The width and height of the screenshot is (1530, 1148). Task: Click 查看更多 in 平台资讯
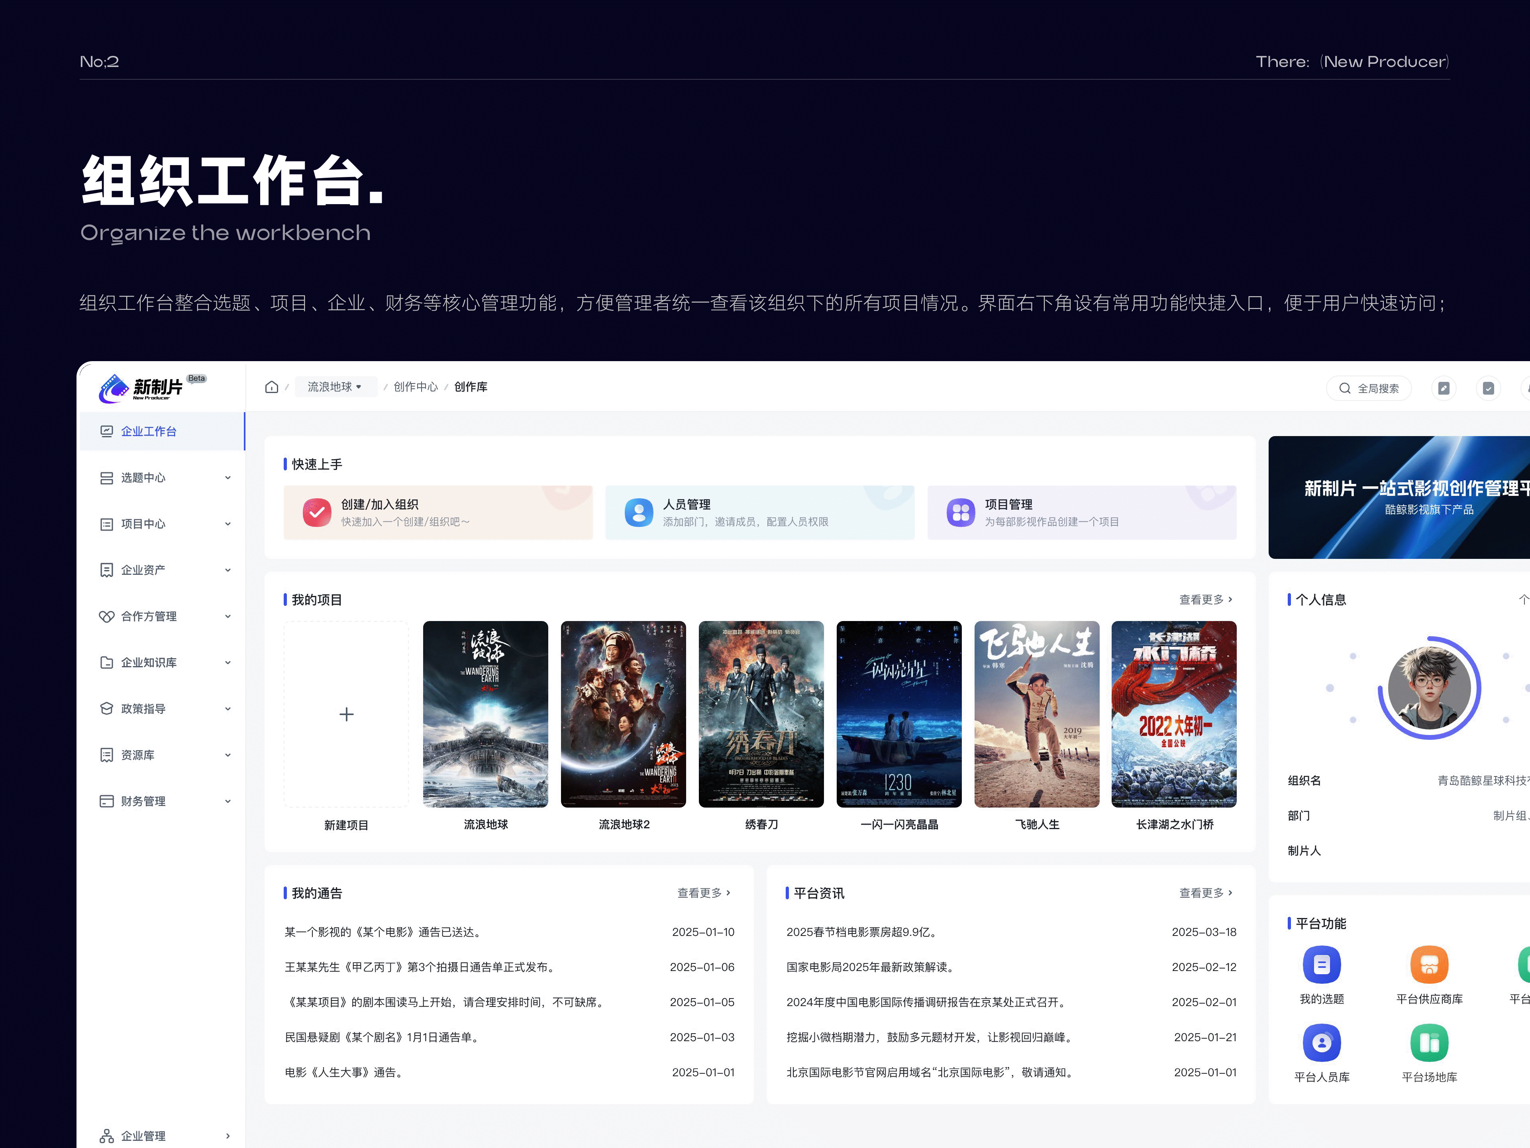coord(1206,893)
